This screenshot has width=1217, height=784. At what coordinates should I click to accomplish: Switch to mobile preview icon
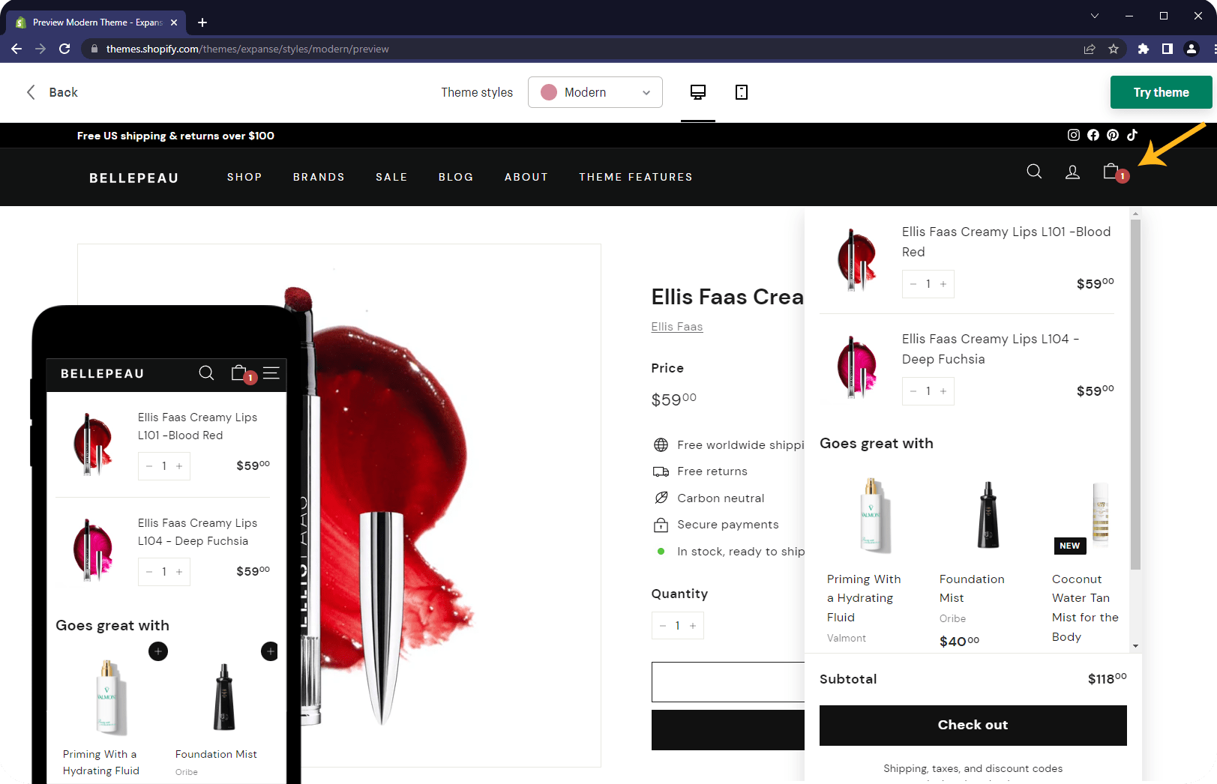742,92
